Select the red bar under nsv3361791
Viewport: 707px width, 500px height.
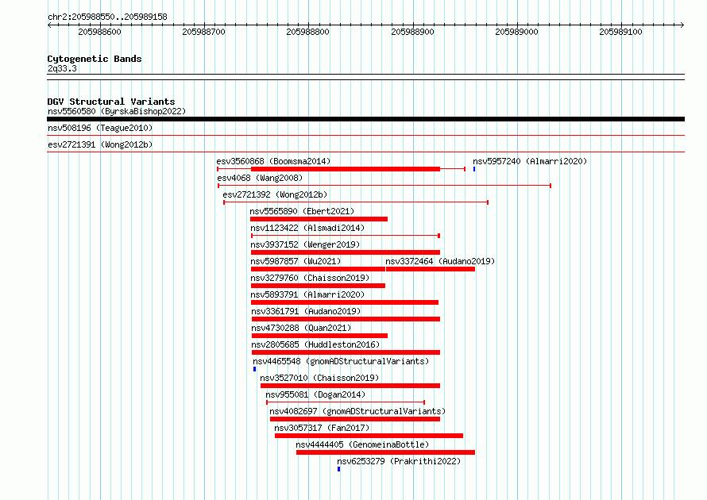click(346, 319)
